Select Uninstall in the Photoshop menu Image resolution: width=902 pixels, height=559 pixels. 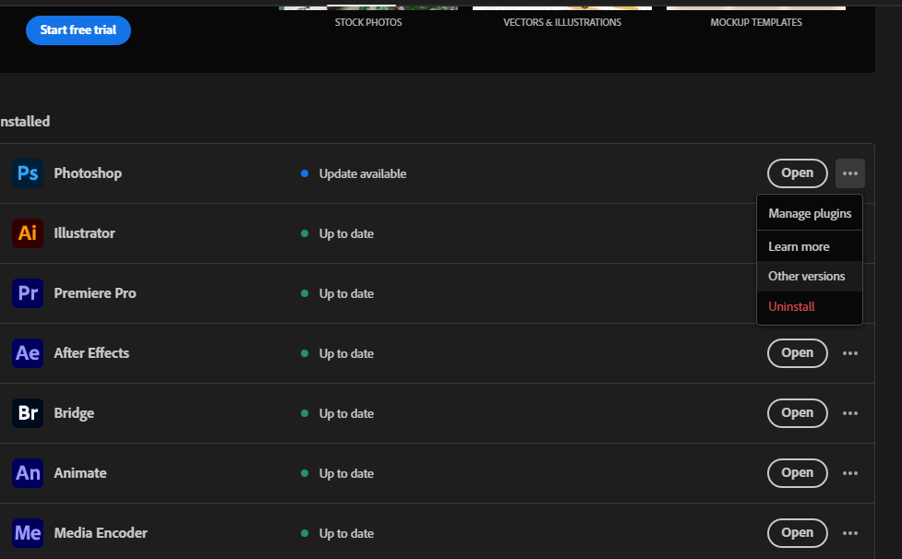tap(810, 307)
